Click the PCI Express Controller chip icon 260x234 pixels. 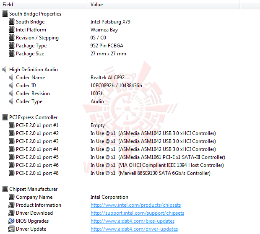(x=5, y=117)
